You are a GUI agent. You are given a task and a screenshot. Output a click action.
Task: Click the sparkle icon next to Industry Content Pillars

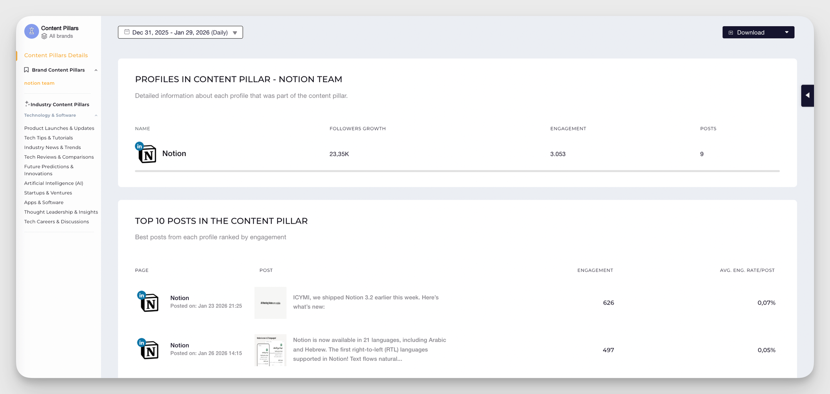coord(27,104)
